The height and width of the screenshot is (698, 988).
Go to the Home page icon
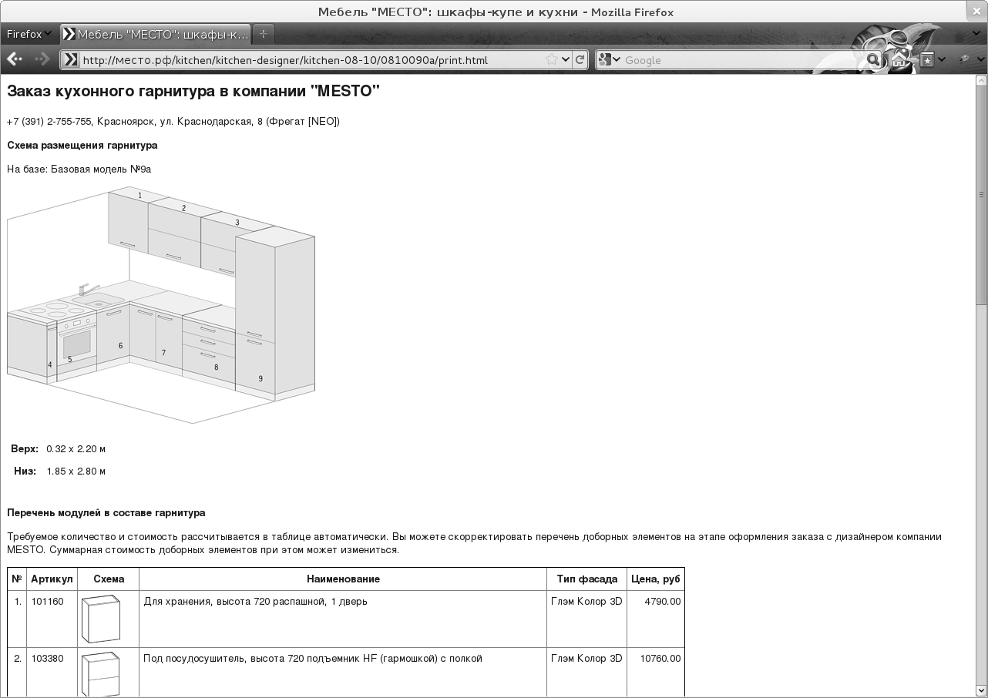click(899, 60)
